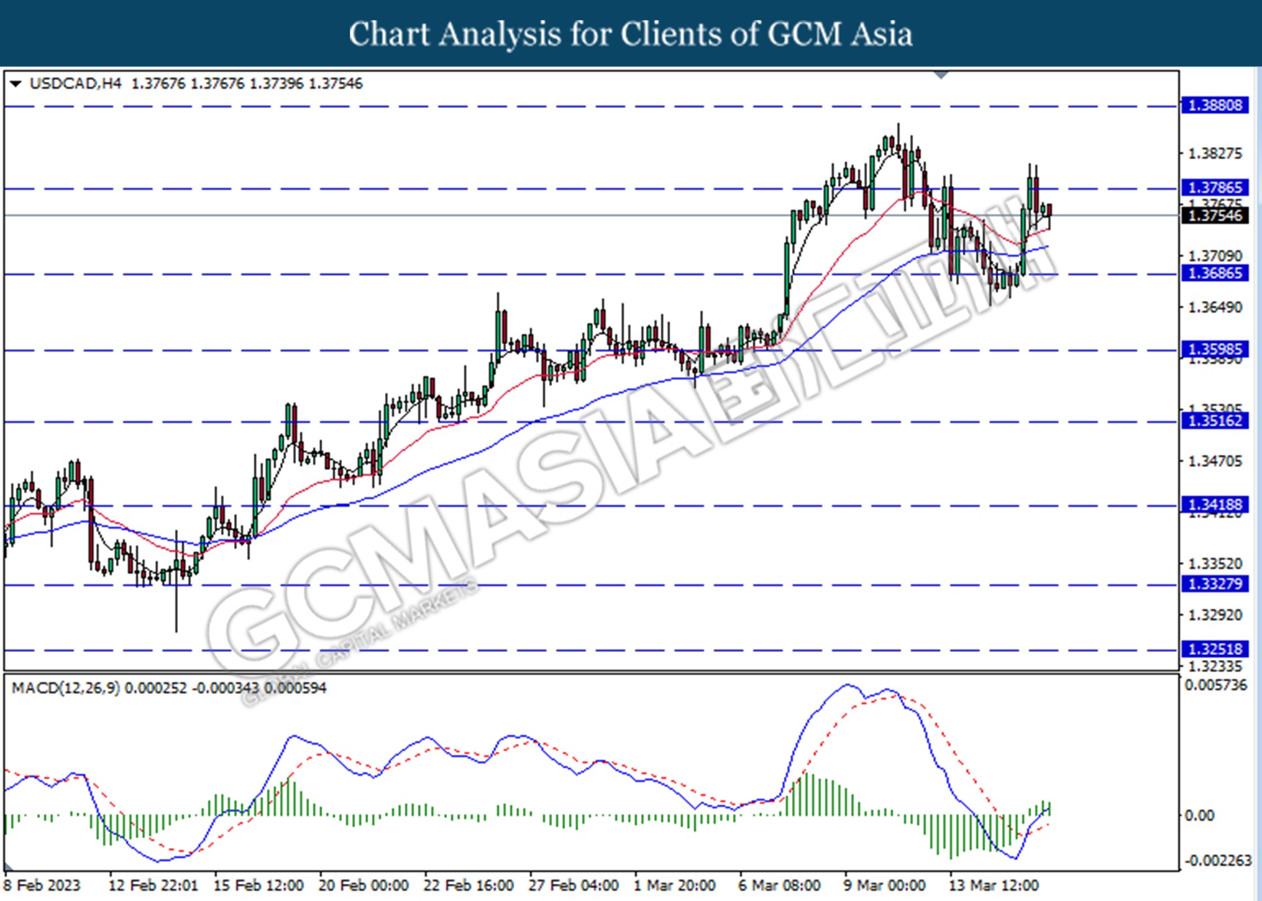Select the 1.37865 price level label
Viewport: 1262px width, 901px height.
1214,187
